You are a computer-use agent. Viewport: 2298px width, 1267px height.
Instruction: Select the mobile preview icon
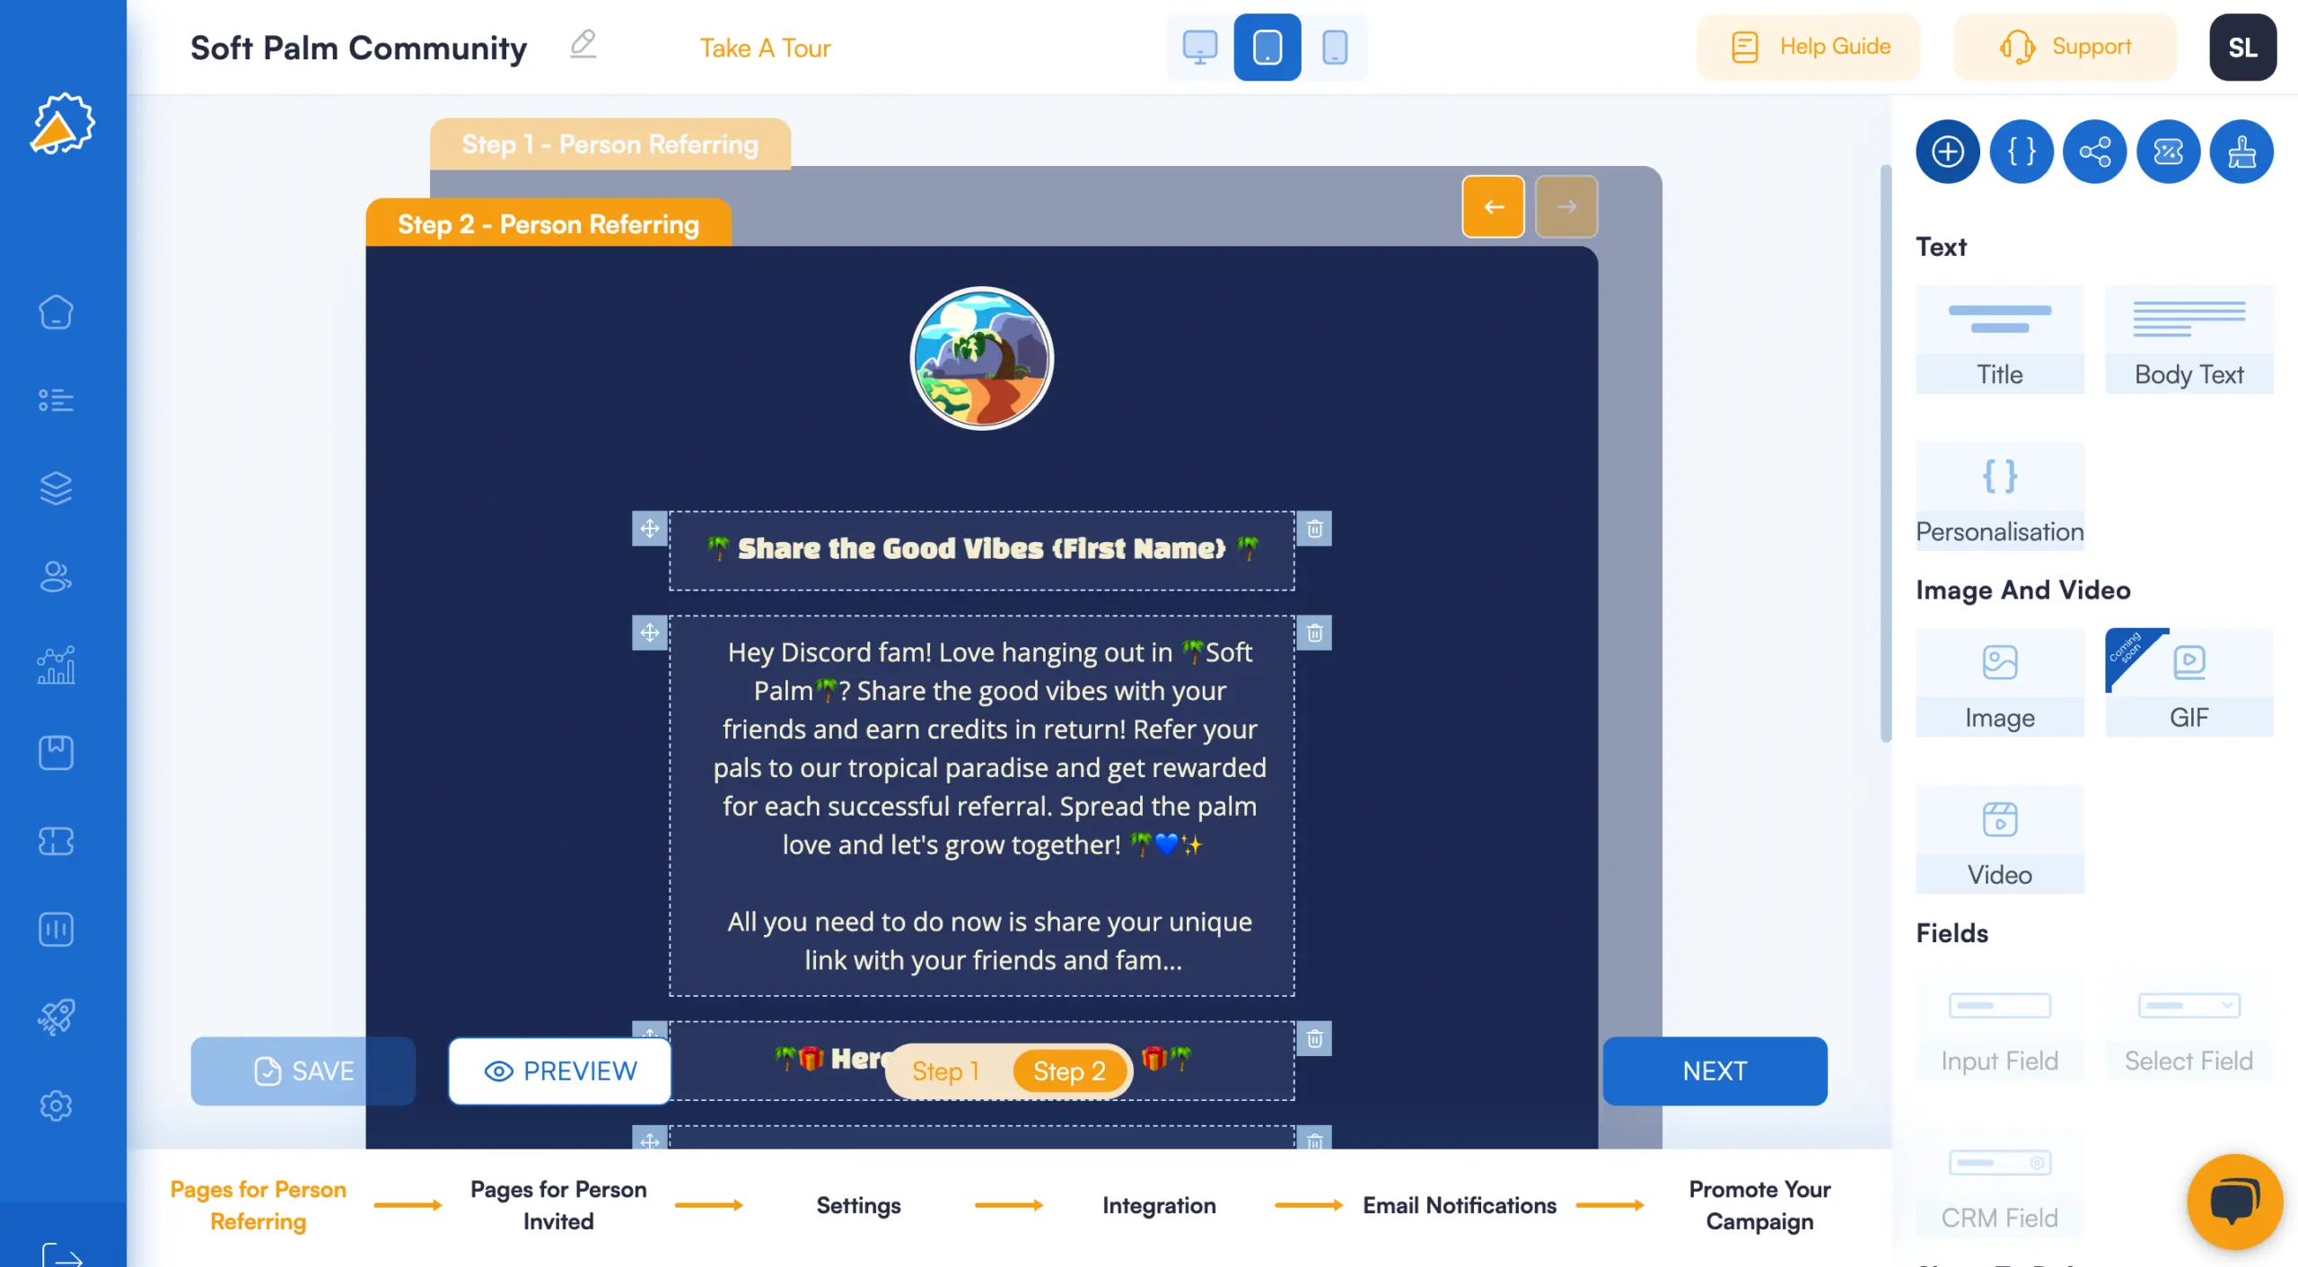(x=1332, y=47)
